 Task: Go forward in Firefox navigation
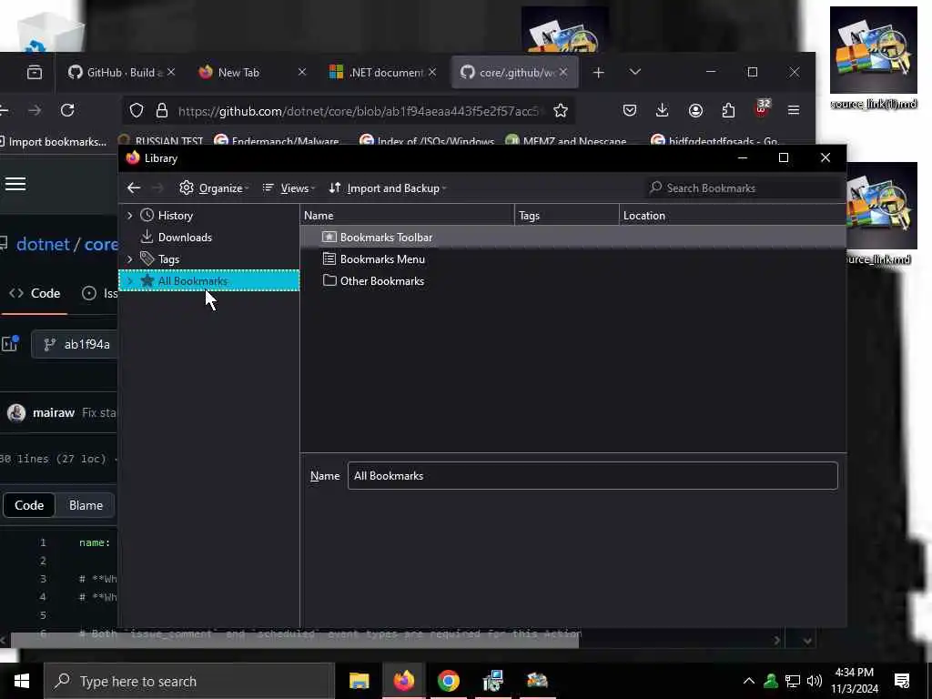[x=35, y=110]
